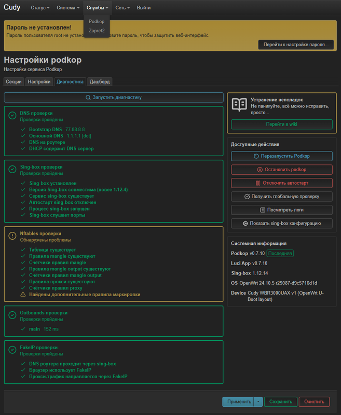The width and height of the screenshot is (341, 415).
Task: Switch to the Настройки tab
Action: 39,82
